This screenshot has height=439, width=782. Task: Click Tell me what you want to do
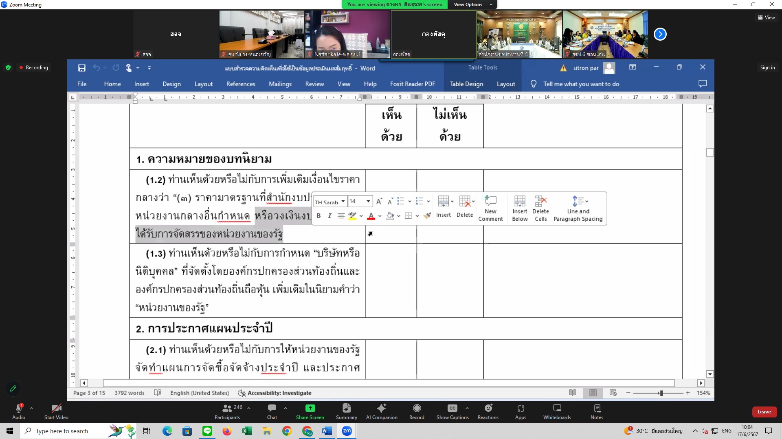581,84
